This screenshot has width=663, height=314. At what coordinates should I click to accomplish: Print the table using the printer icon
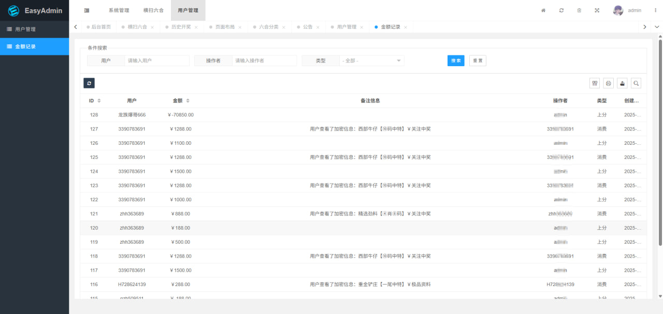(609, 83)
